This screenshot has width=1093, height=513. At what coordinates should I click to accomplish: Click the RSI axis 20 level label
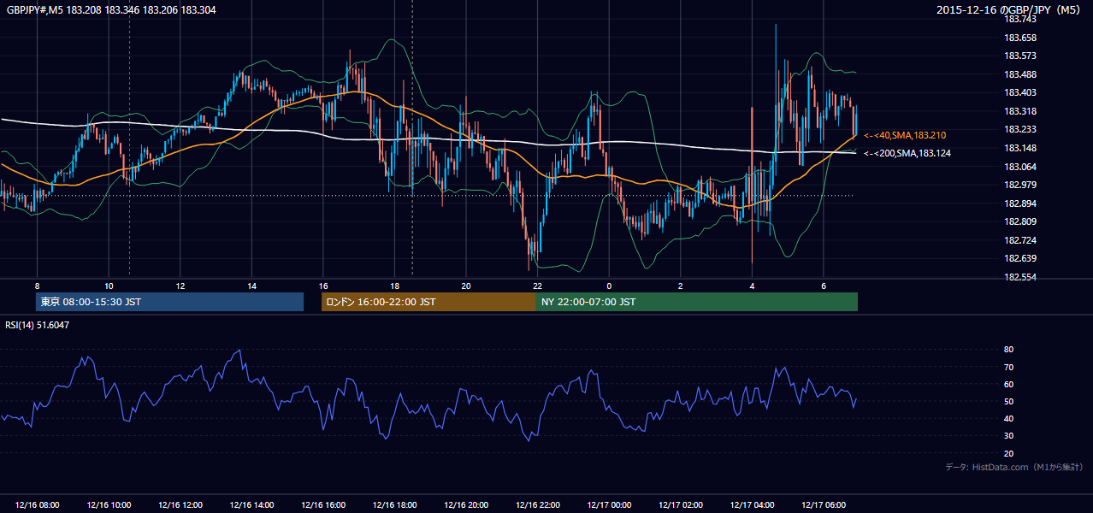pos(1008,453)
